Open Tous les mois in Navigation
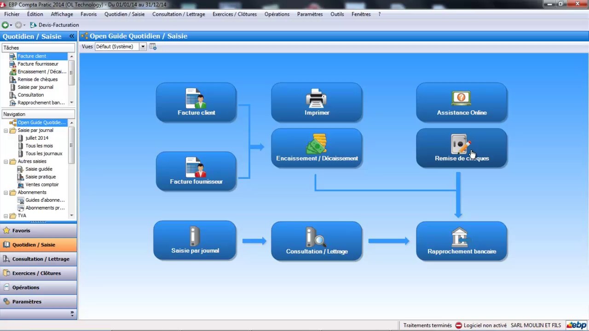589x331 pixels. (39, 146)
